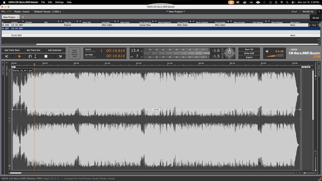Expand the Track Songwriter column chevron

[x=156, y=21]
